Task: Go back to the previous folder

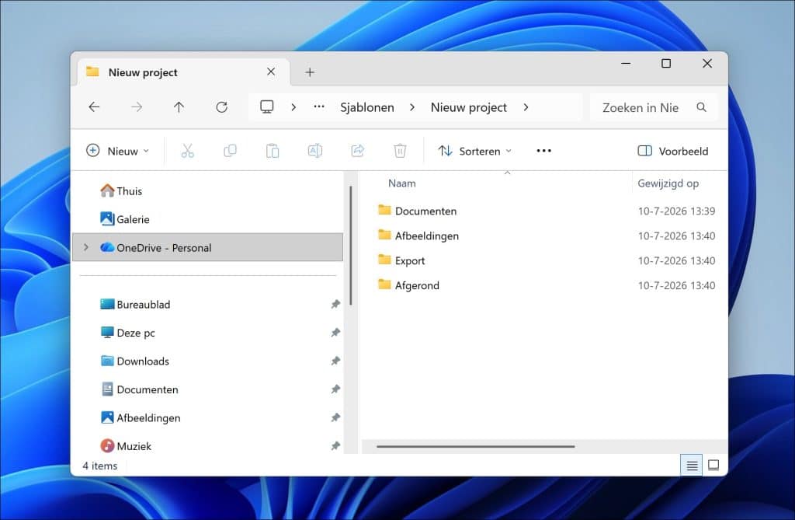Action: pyautogui.click(x=94, y=107)
